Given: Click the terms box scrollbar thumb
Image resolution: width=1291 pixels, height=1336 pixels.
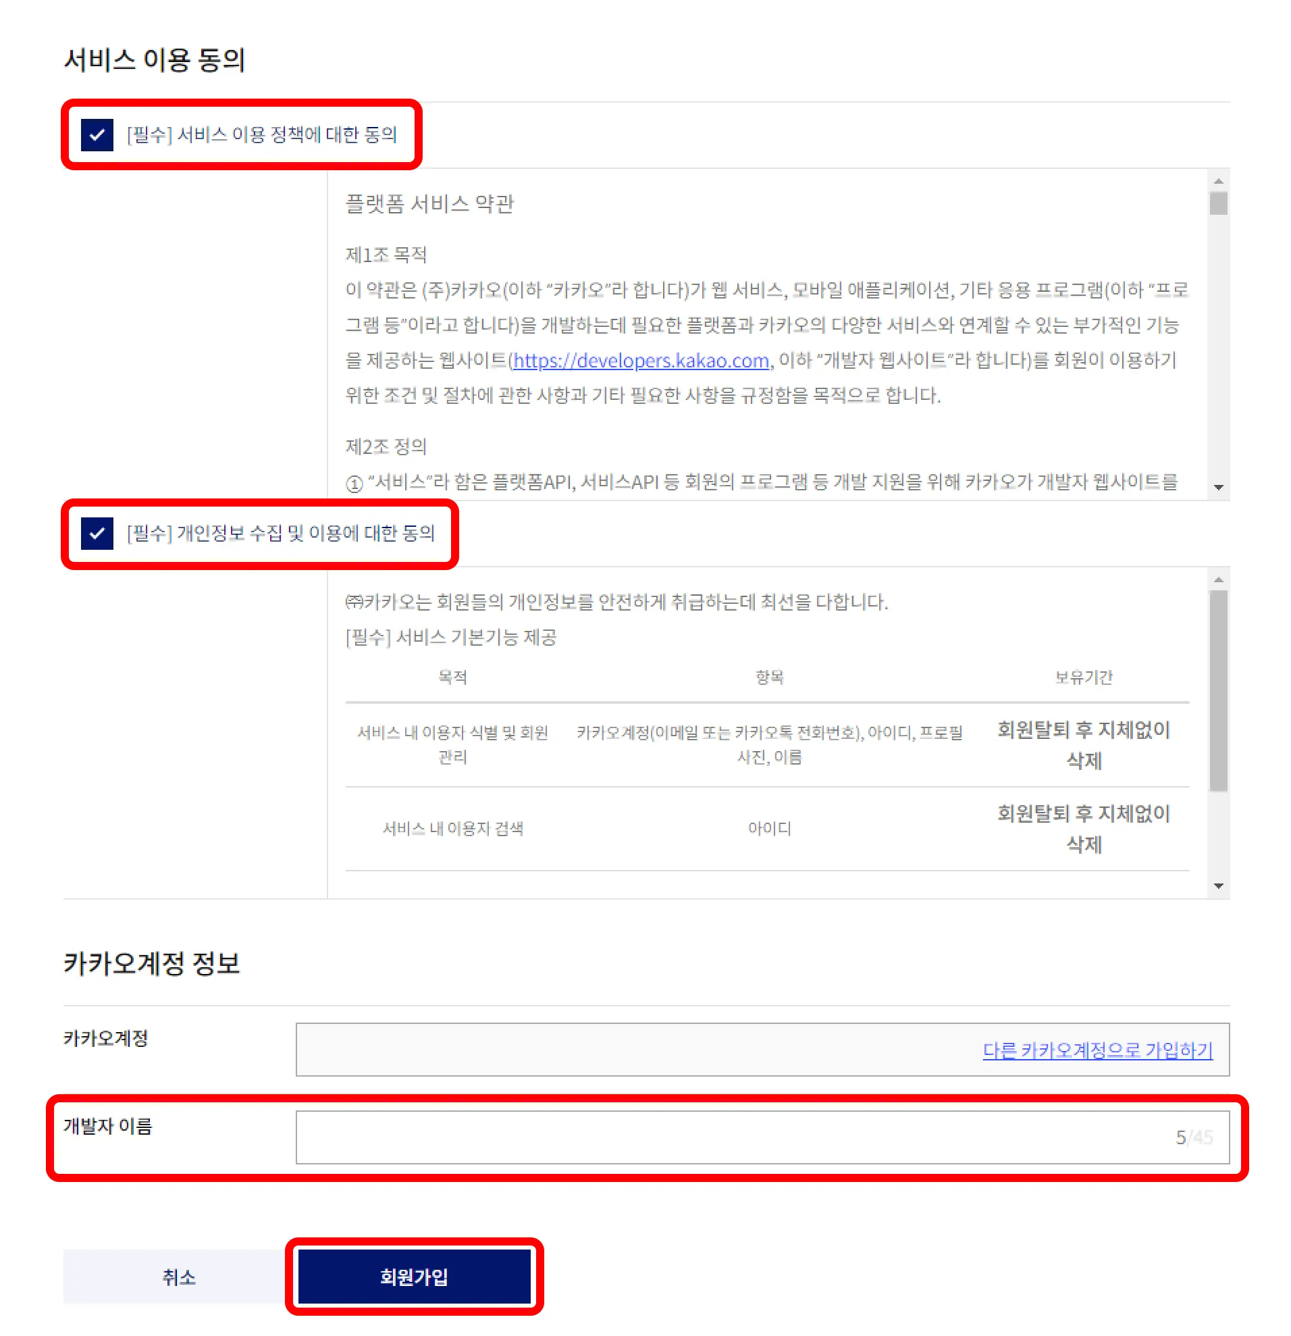Looking at the screenshot, I should [1218, 203].
